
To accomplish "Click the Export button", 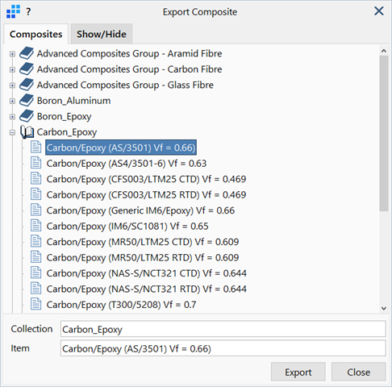I will click(298, 372).
